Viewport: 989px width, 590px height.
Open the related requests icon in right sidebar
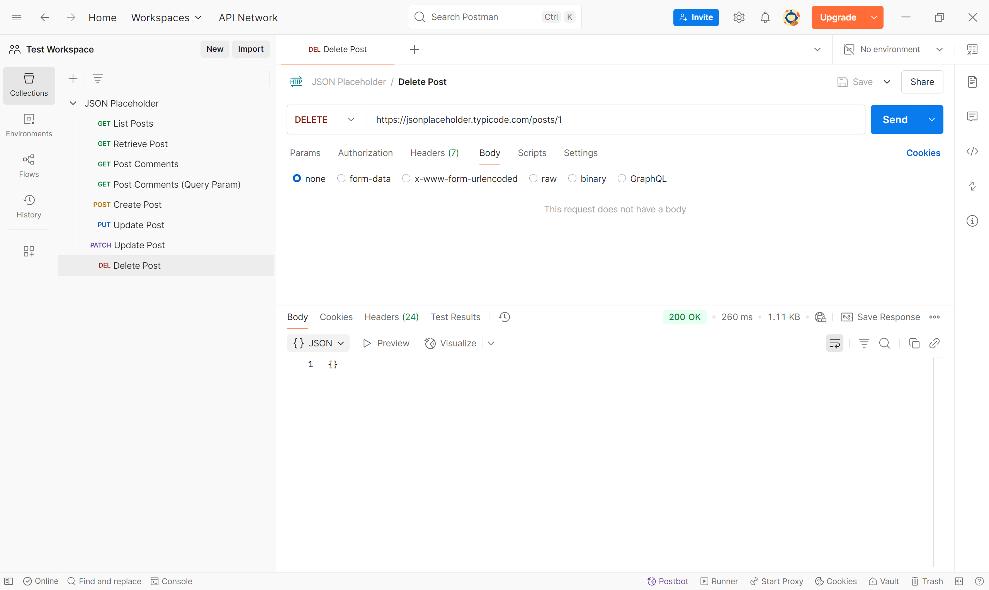(x=972, y=186)
